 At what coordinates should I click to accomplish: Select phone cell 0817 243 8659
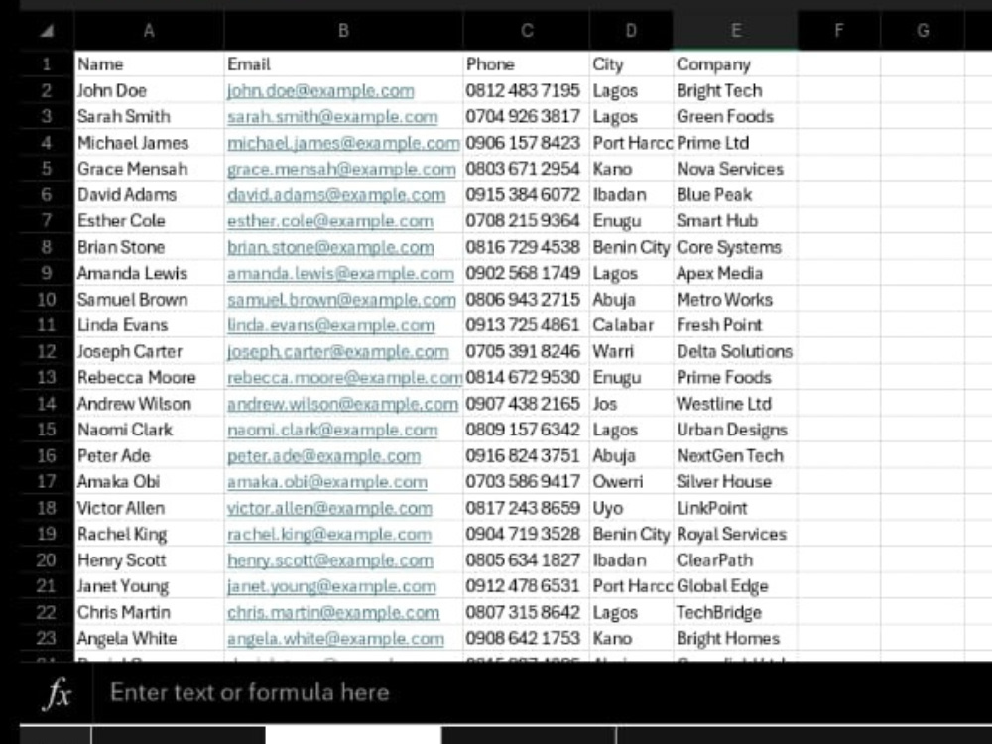[527, 507]
